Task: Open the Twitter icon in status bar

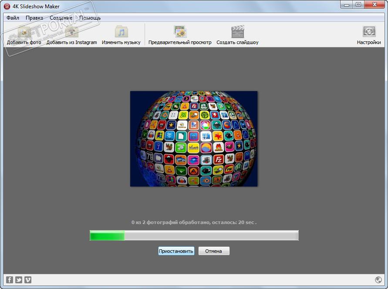Action: point(19,280)
